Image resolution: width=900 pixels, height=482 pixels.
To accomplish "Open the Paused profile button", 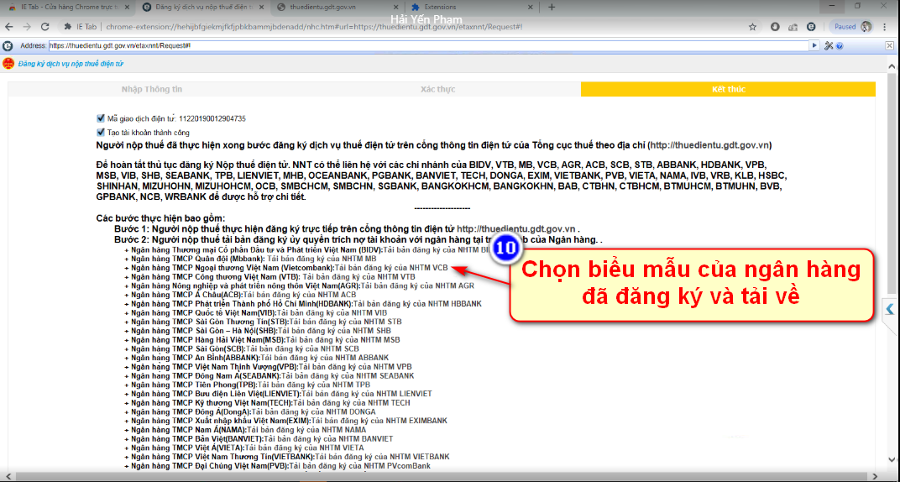I will tap(852, 26).
